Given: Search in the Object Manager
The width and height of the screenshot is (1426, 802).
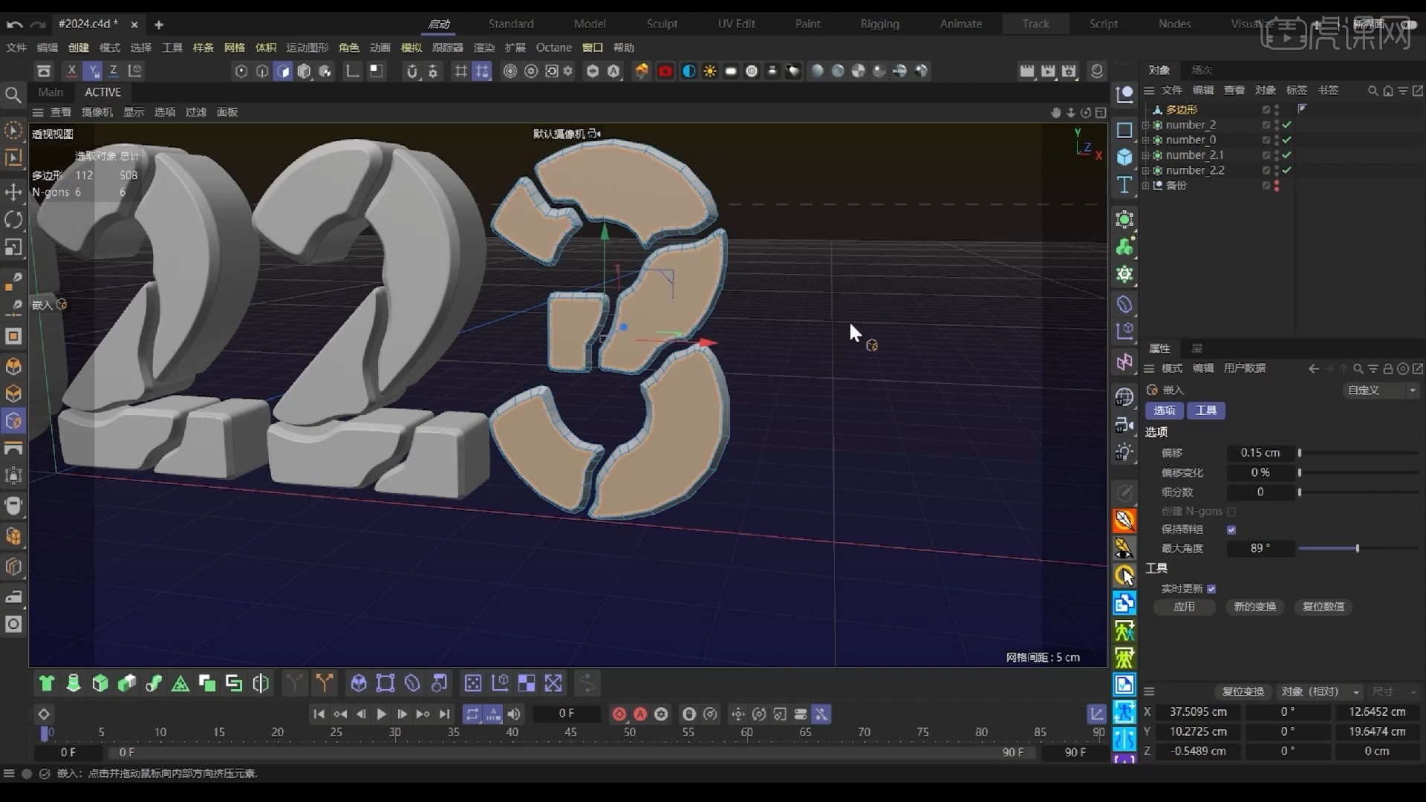Looking at the screenshot, I should pos(1373,91).
